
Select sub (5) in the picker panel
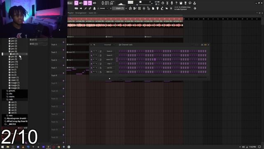38,40
